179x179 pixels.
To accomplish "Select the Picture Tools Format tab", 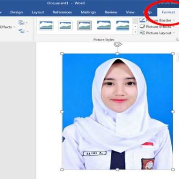I will point(168,12).
